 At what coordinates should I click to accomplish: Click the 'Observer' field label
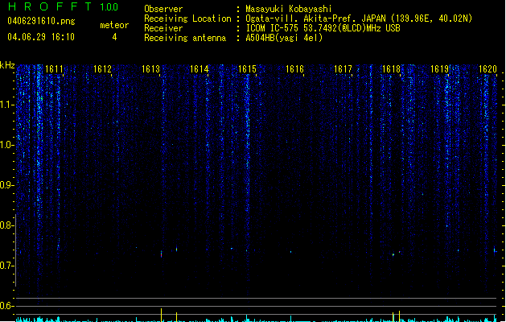(163, 9)
